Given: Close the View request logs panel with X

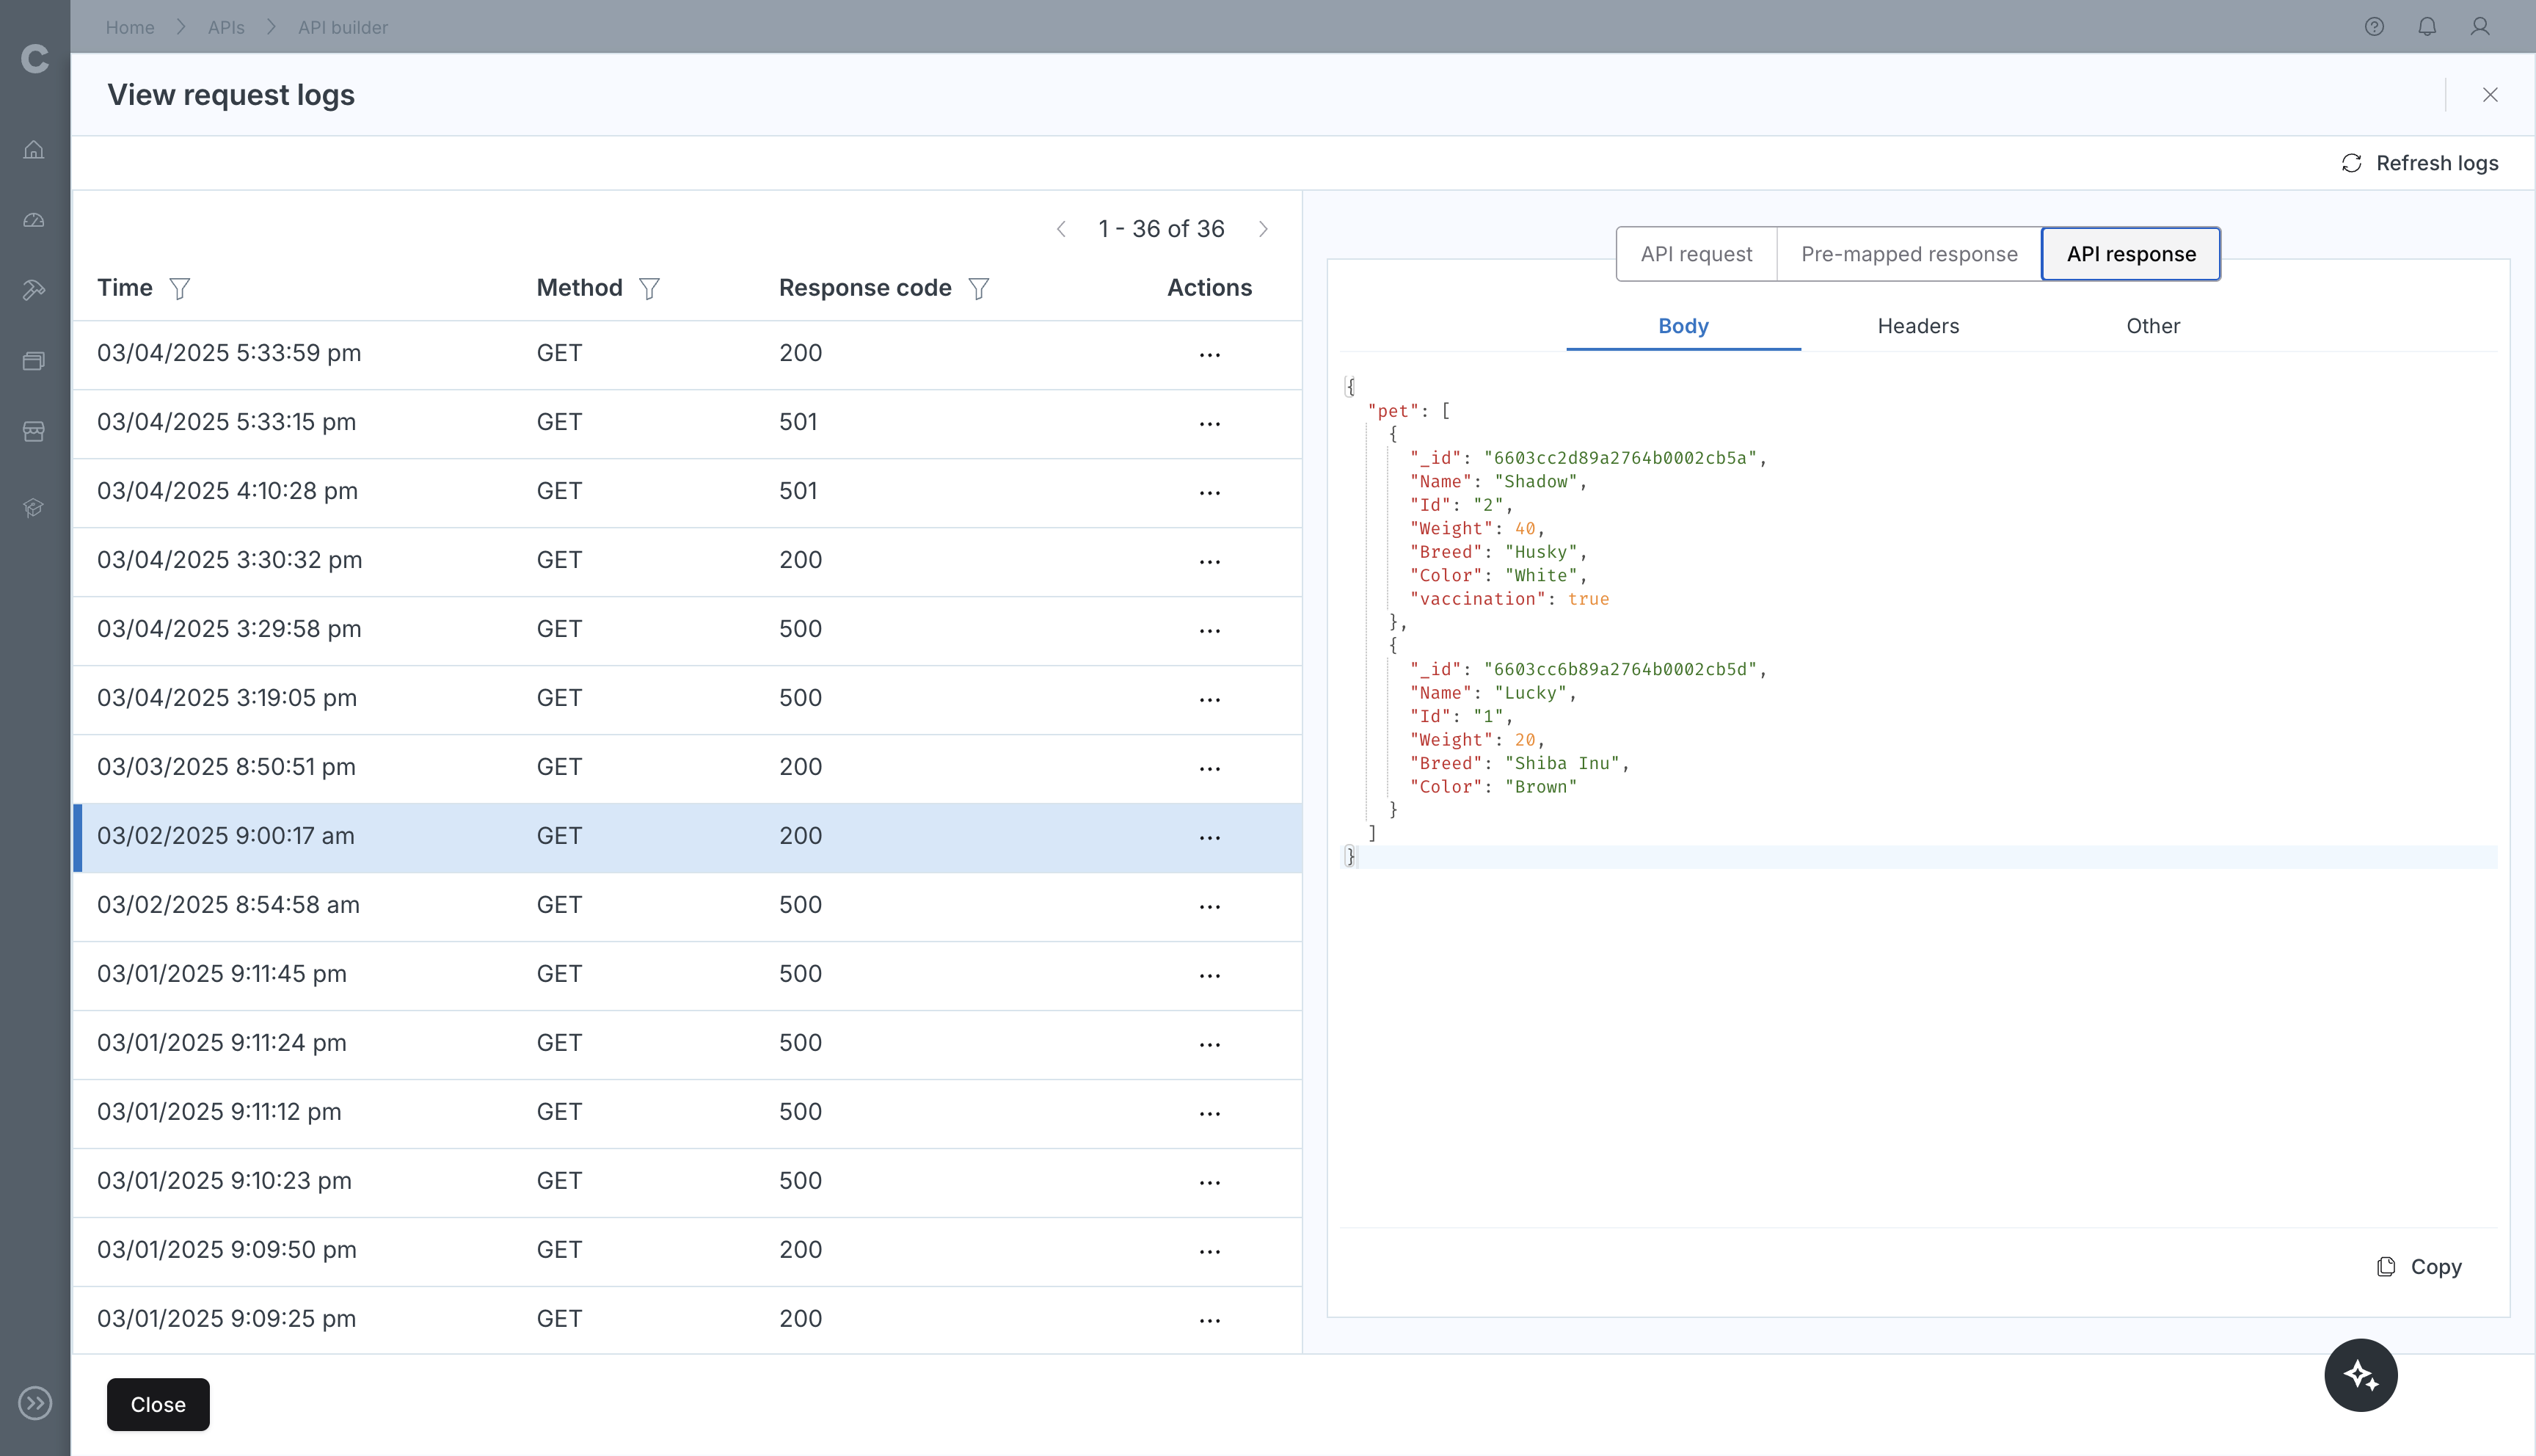Looking at the screenshot, I should coord(2490,95).
